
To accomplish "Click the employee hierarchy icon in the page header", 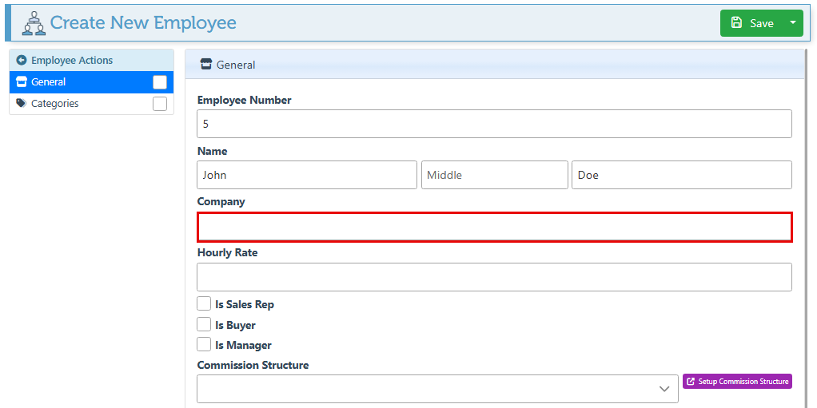I will (33, 23).
